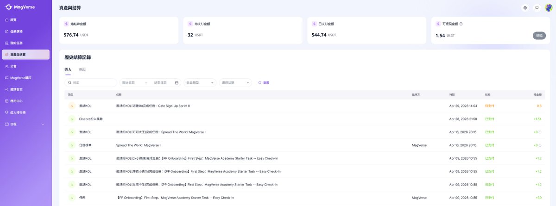Open the 收益類型 dropdown
The height and width of the screenshot is (206, 556).
200,82
